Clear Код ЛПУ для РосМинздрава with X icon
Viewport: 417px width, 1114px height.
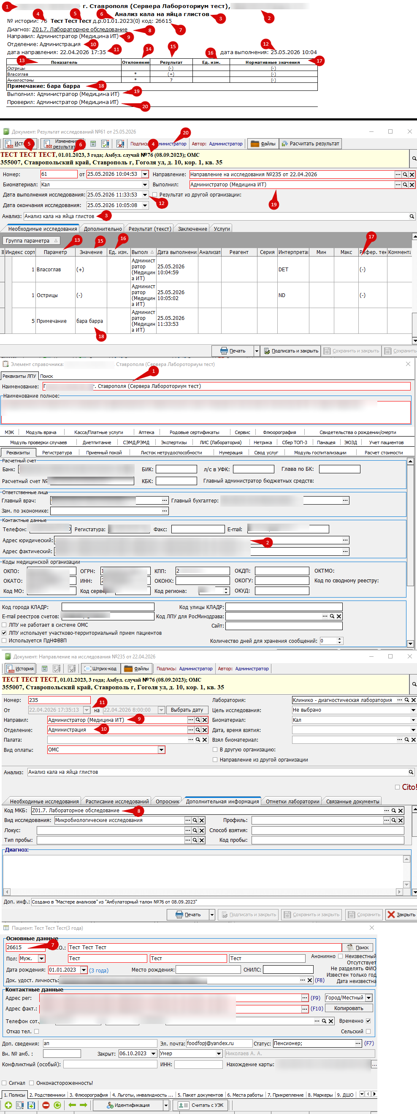[x=339, y=616]
